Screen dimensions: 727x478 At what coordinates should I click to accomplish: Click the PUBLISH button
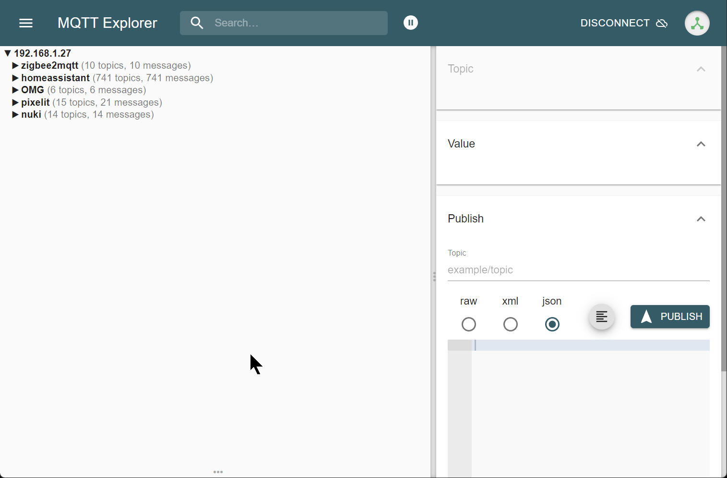670,317
